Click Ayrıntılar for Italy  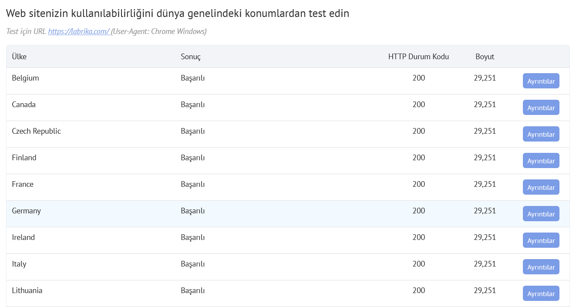coord(541,267)
